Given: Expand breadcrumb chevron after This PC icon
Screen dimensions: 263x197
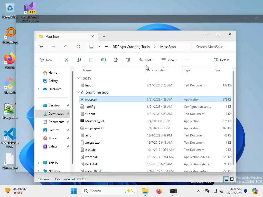Looking at the screenshot, I should [x=99, y=47].
